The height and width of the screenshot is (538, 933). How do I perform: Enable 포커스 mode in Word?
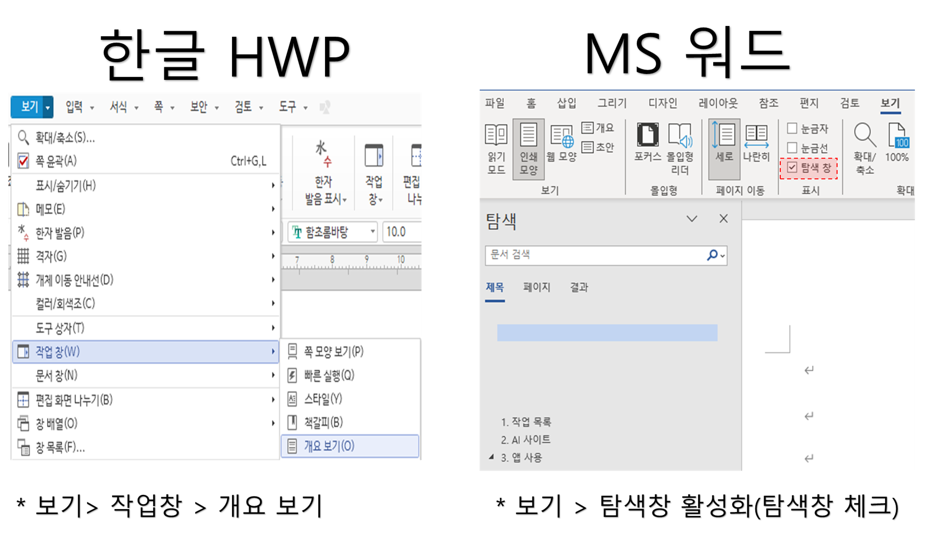[648, 143]
